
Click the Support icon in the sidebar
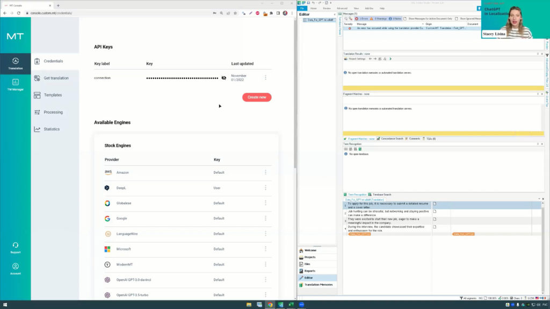16,248
